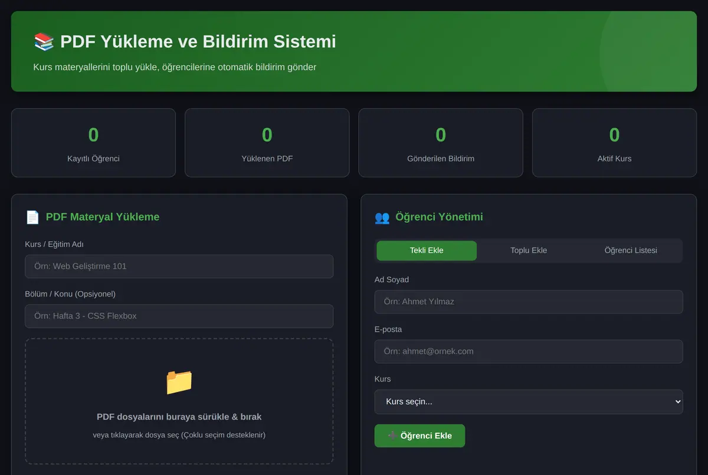This screenshot has height=475, width=708.
Task: Click the Bölüm / Konu (Opsiyonel) label
Action: point(70,294)
